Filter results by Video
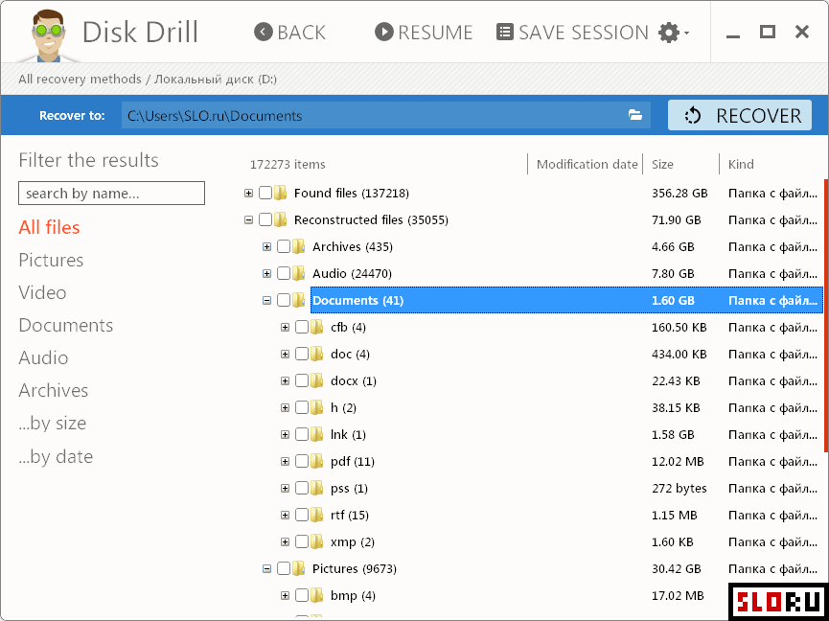The width and height of the screenshot is (829, 621). pyautogui.click(x=42, y=293)
